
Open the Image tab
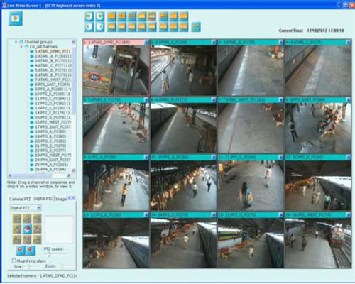tap(61, 199)
